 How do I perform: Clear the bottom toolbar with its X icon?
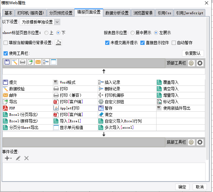(200, 142)
